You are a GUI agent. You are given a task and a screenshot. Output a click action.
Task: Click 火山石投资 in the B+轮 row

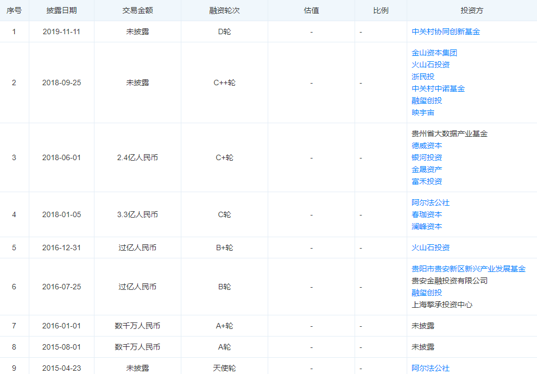click(431, 248)
